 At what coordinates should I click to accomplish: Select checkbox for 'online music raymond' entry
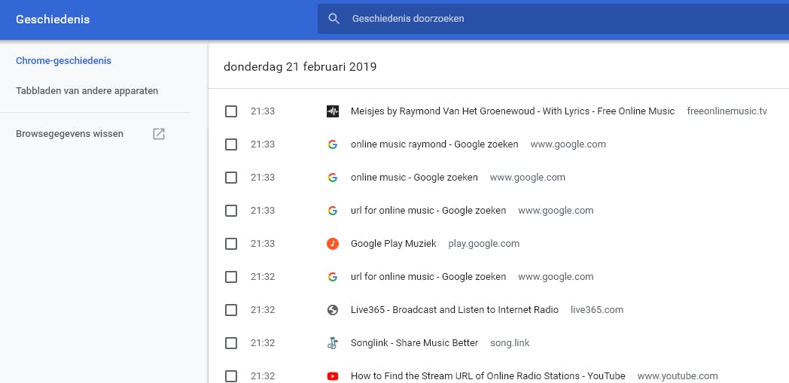pos(231,144)
